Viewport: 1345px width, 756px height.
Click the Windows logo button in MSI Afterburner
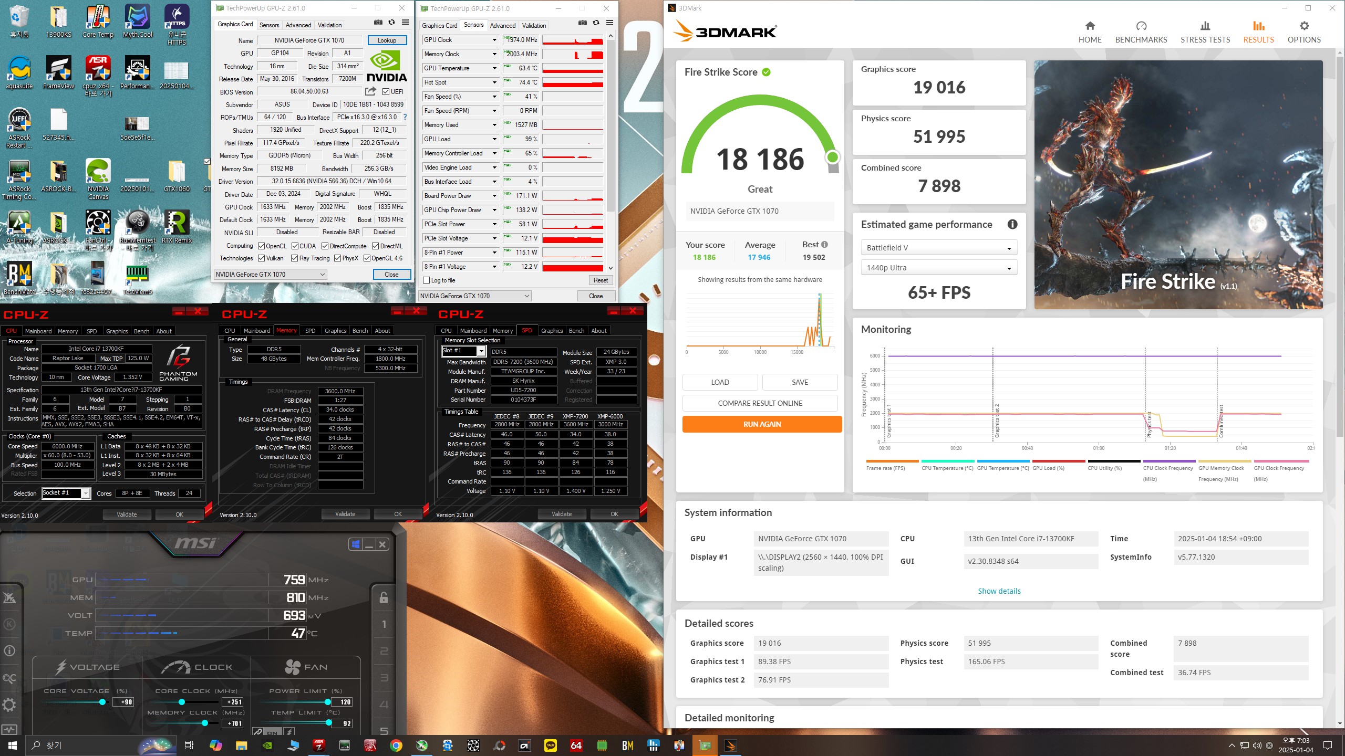tap(356, 544)
